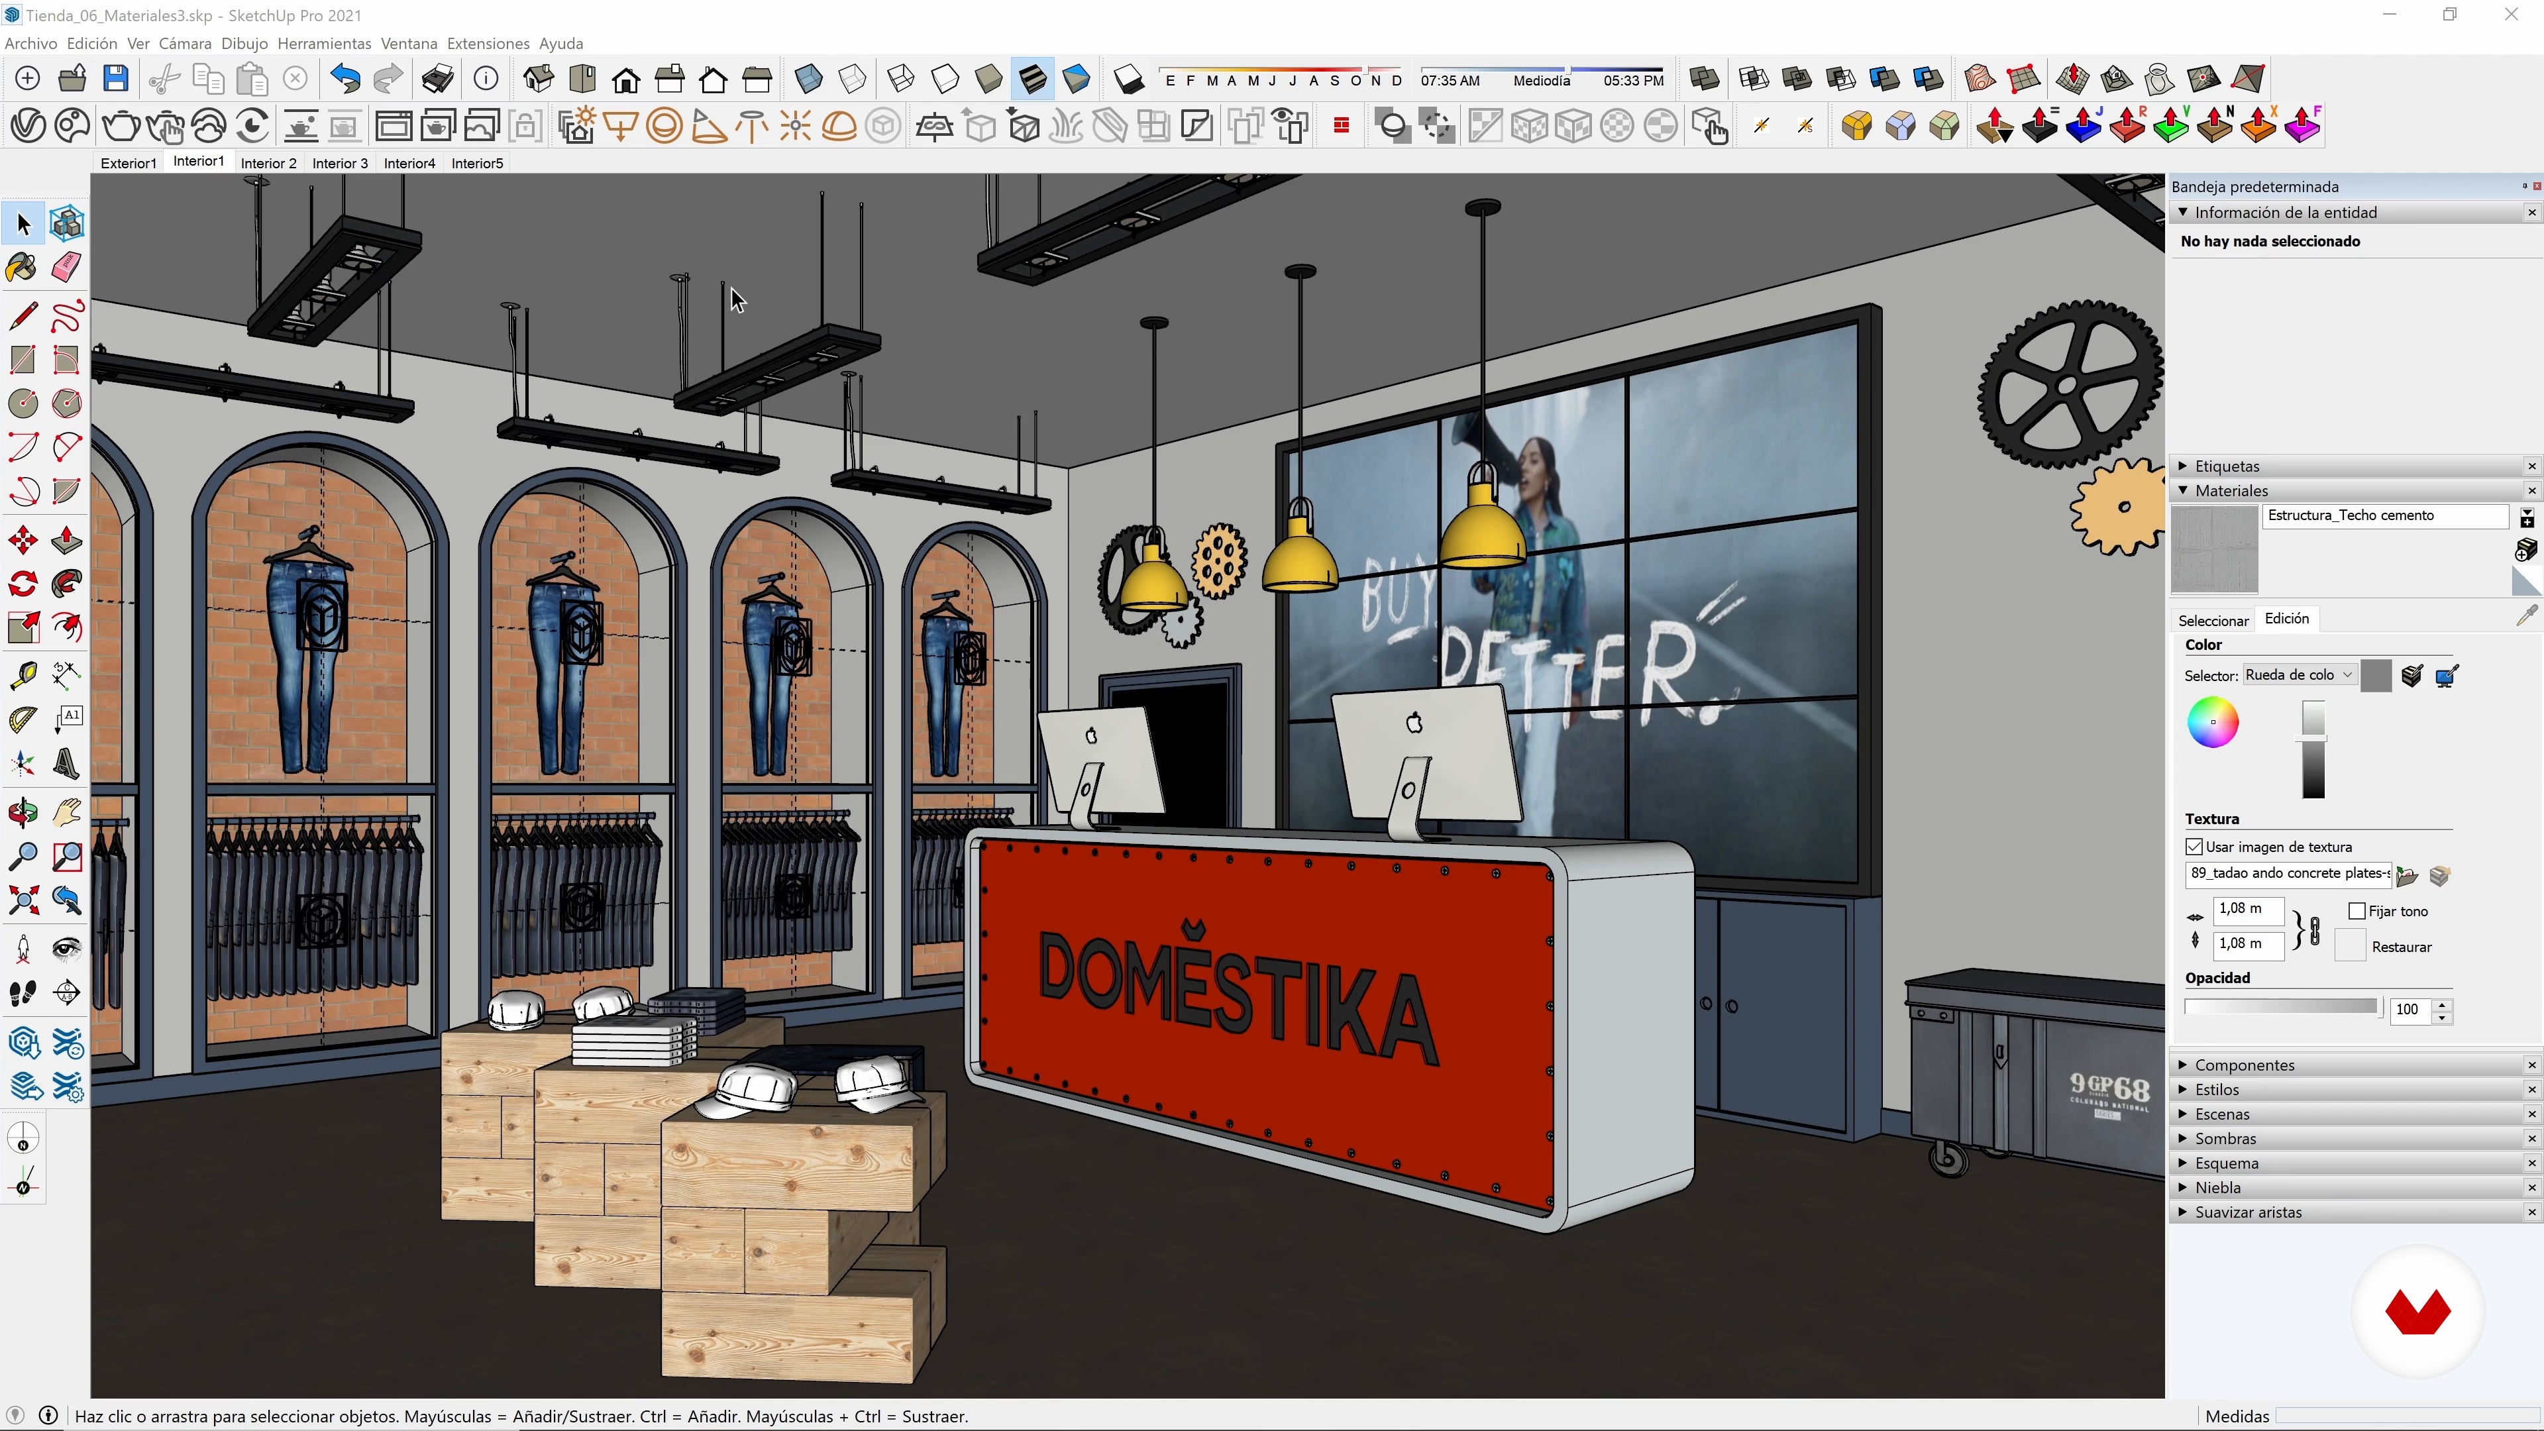This screenshot has height=1431, width=2544.
Task: Click the material name field
Action: coord(2385,515)
